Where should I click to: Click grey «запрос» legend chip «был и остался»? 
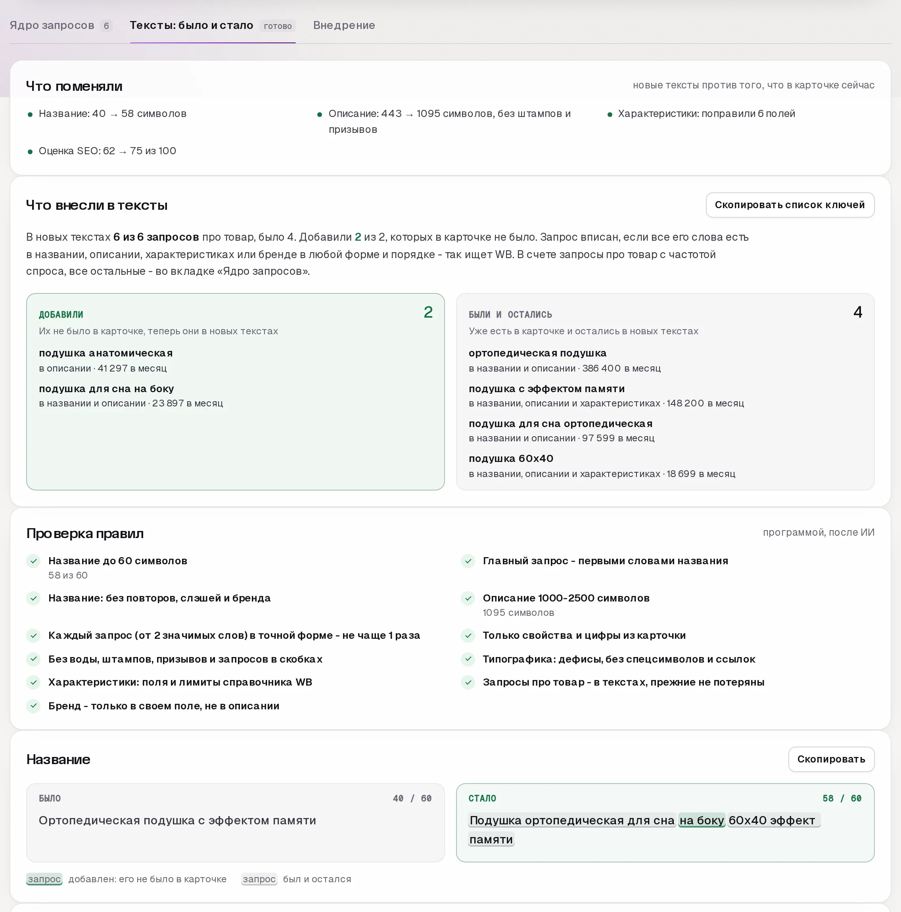(x=259, y=879)
